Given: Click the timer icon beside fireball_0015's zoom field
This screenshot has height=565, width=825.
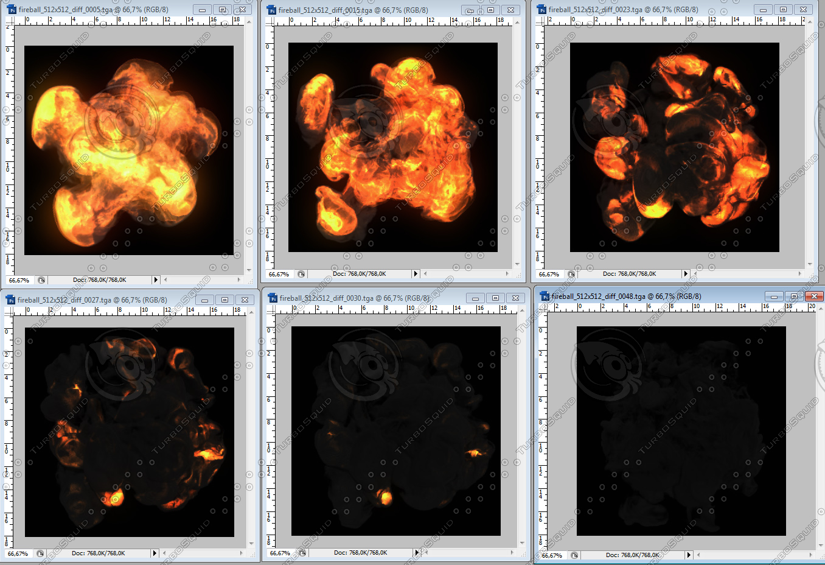Looking at the screenshot, I should click(301, 274).
